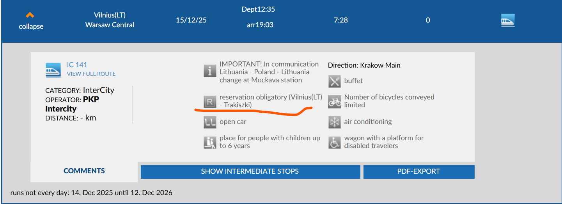The height and width of the screenshot is (204, 562).
Task: Click the air conditioning snowflake icon
Action: pos(335,122)
